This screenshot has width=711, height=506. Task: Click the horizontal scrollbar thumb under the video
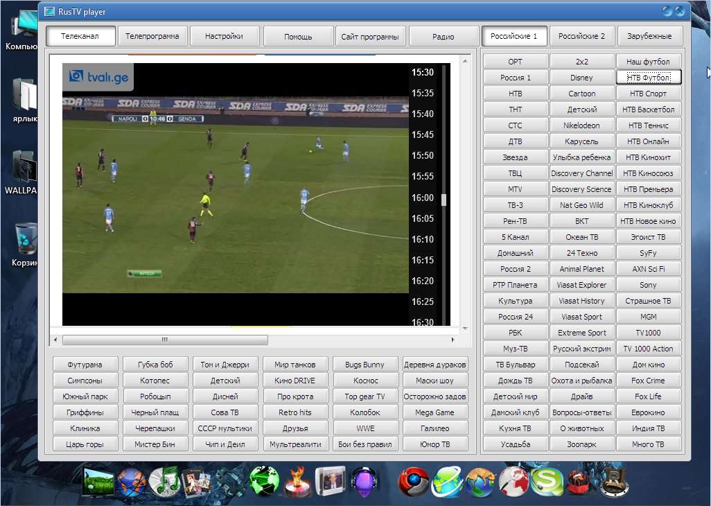click(165, 340)
